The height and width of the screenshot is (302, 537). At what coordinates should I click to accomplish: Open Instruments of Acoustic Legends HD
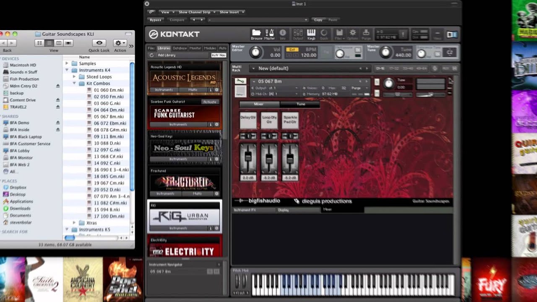click(164, 90)
